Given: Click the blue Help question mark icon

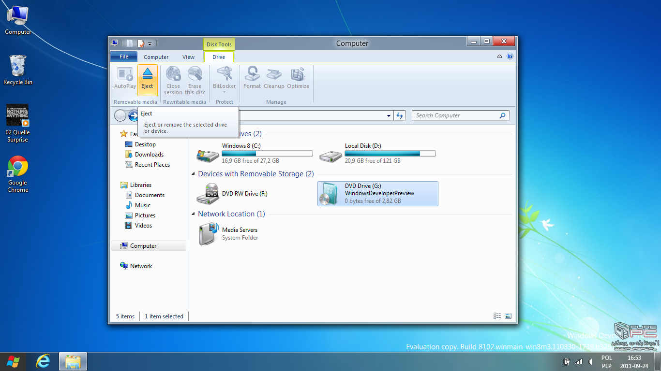Looking at the screenshot, I should (x=510, y=57).
